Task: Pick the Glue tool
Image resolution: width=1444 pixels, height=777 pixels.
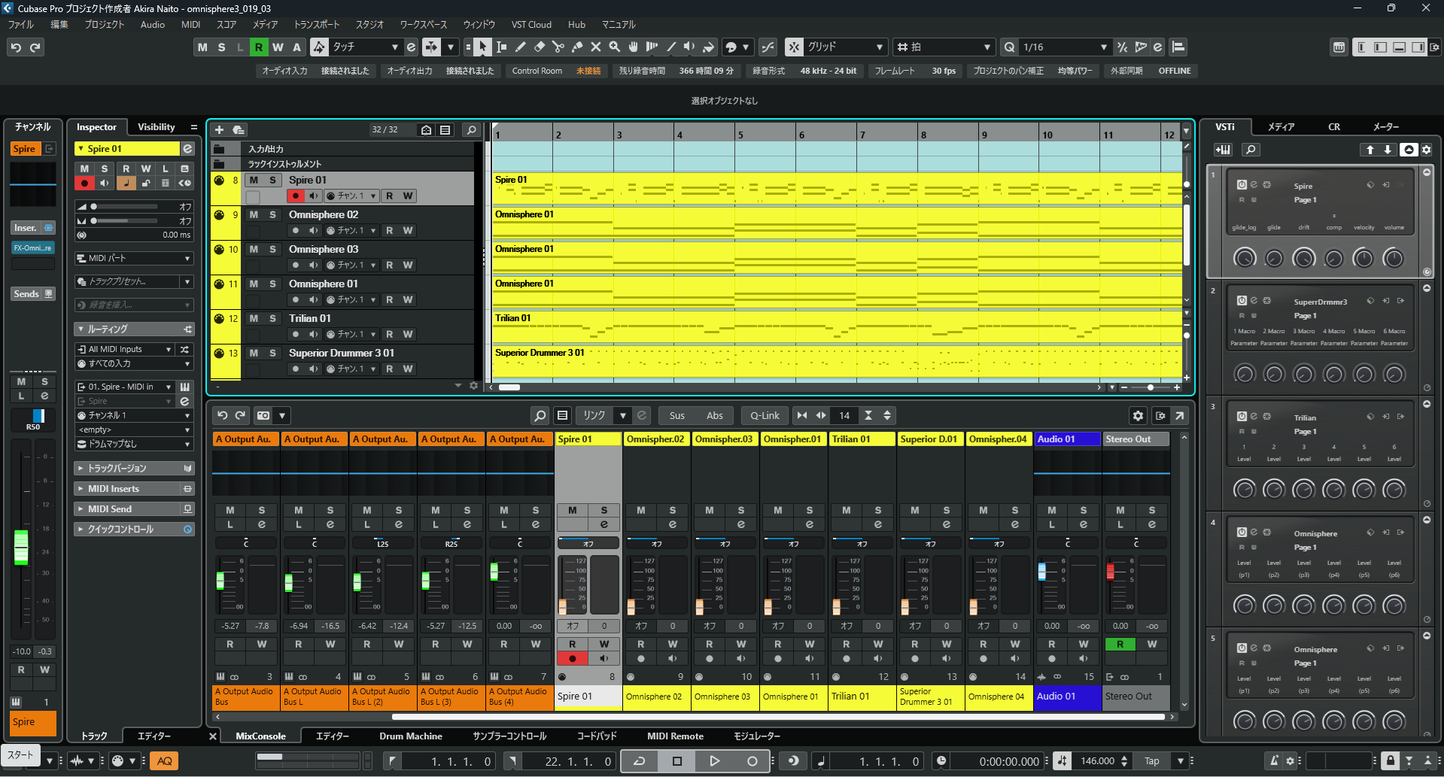Action: [x=577, y=47]
